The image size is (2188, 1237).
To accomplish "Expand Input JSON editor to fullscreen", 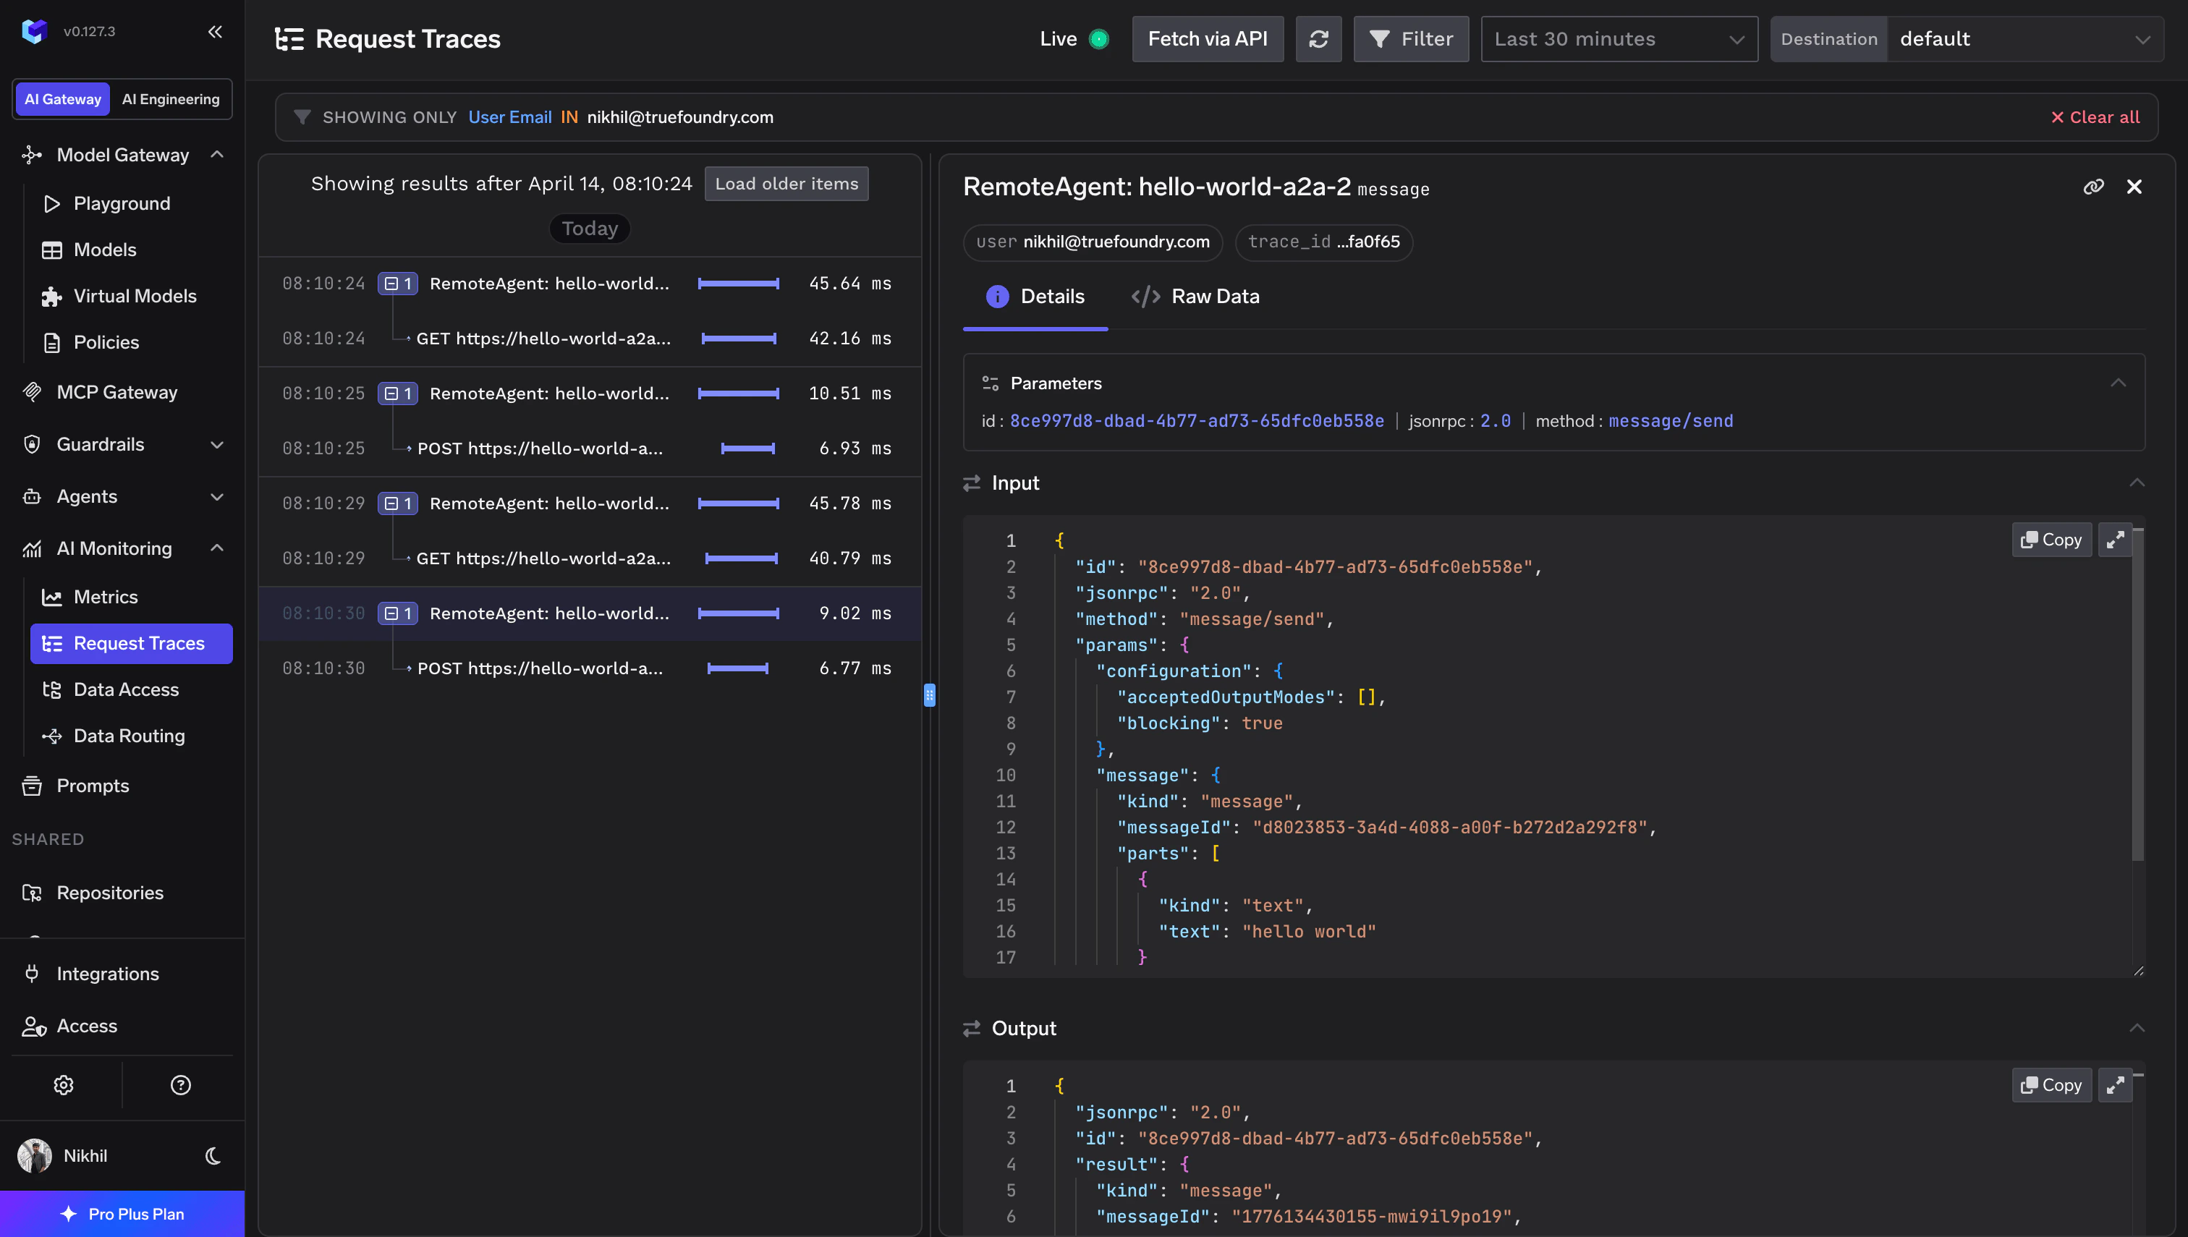I will coord(2115,540).
